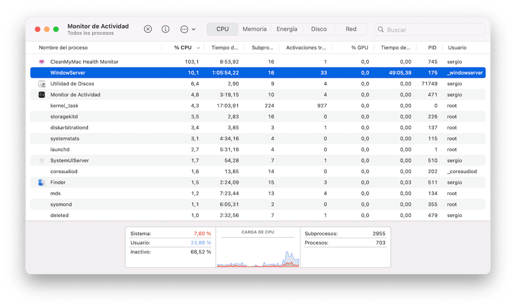
Task: Select the WindowServer process row
Action: 258,73
